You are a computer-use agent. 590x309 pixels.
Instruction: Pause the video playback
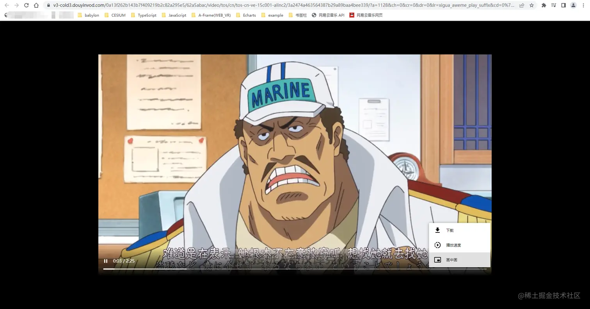tap(106, 261)
